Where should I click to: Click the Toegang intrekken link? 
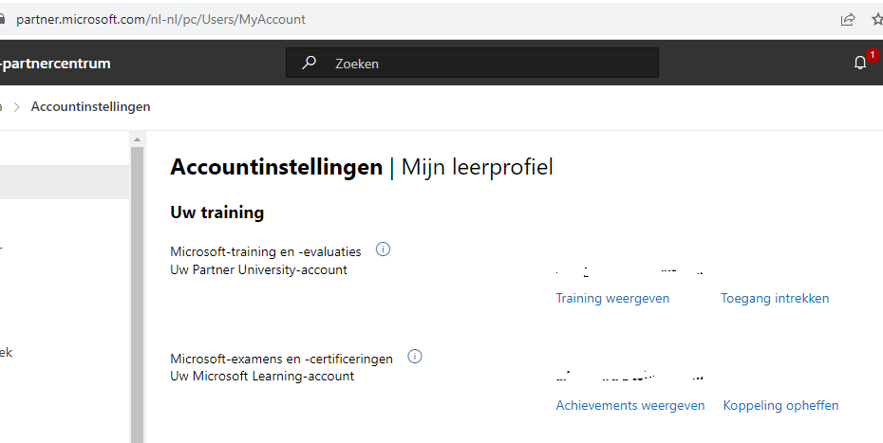point(775,298)
